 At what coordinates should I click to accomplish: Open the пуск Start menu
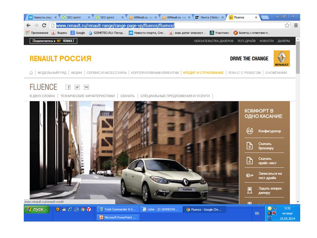point(37,210)
